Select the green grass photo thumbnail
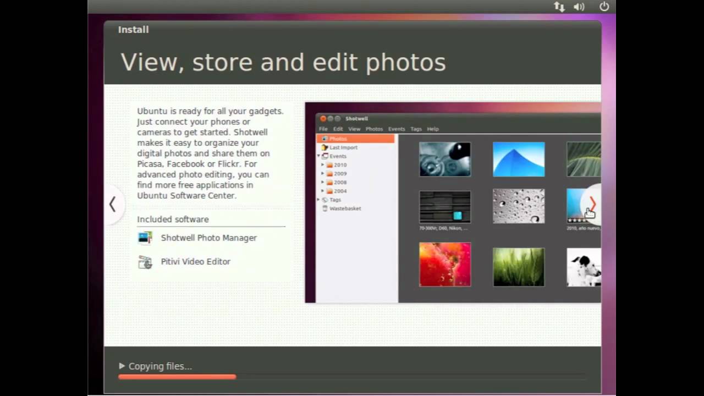The height and width of the screenshot is (396, 704). pos(519,267)
